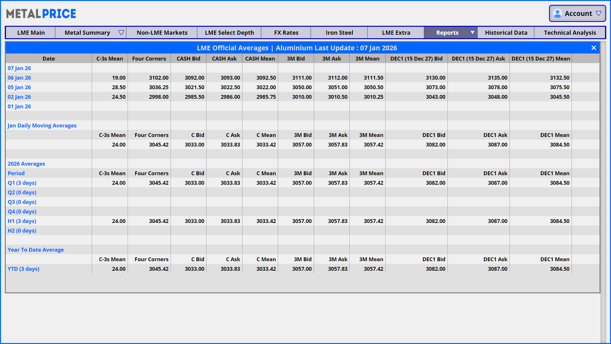Image resolution: width=611 pixels, height=344 pixels.
Task: Select the Iron Steel tab
Action: 339,32
